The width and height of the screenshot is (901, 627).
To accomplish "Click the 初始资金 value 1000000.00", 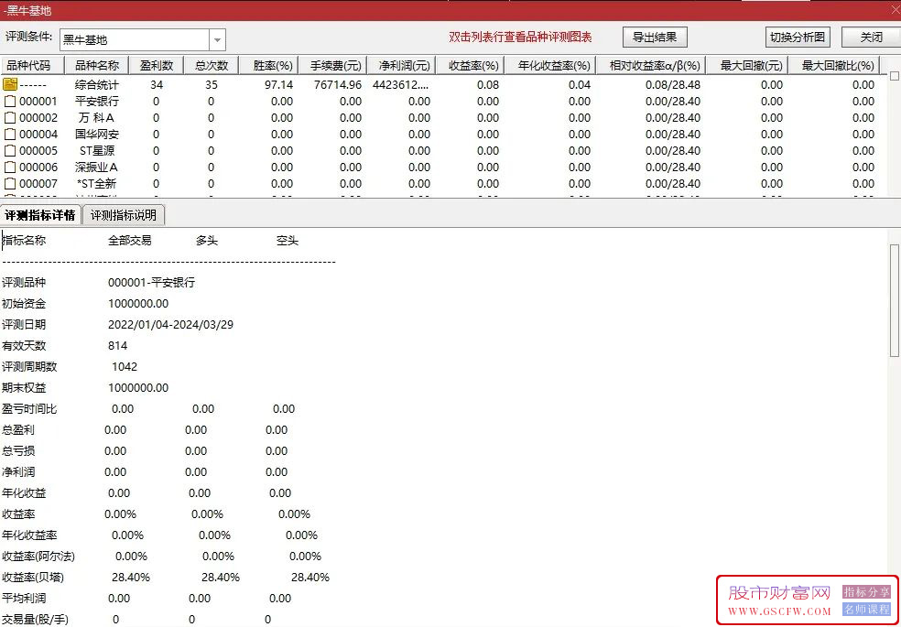I will (138, 304).
